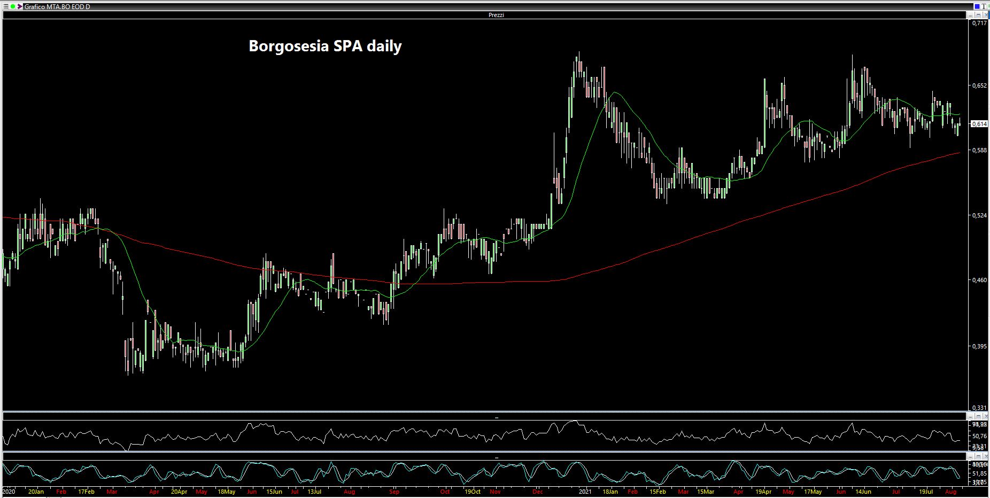Click the 15Jun date on the time axis
Image resolution: width=990 pixels, height=498 pixels.
click(x=274, y=492)
